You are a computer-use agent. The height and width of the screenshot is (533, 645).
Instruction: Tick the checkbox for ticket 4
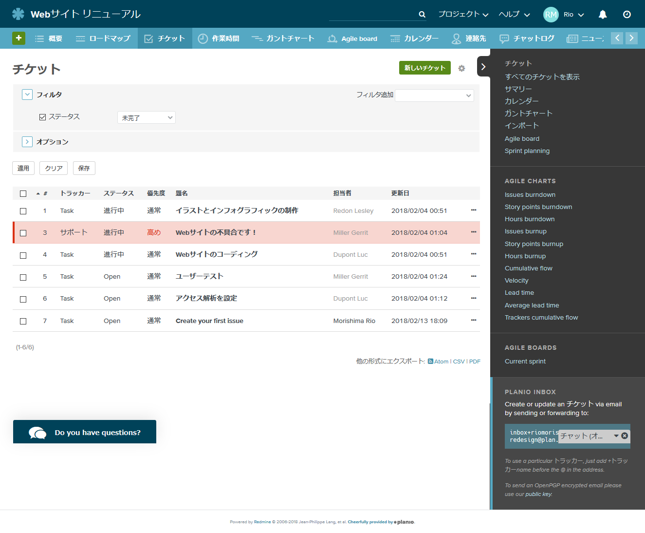[23, 255]
